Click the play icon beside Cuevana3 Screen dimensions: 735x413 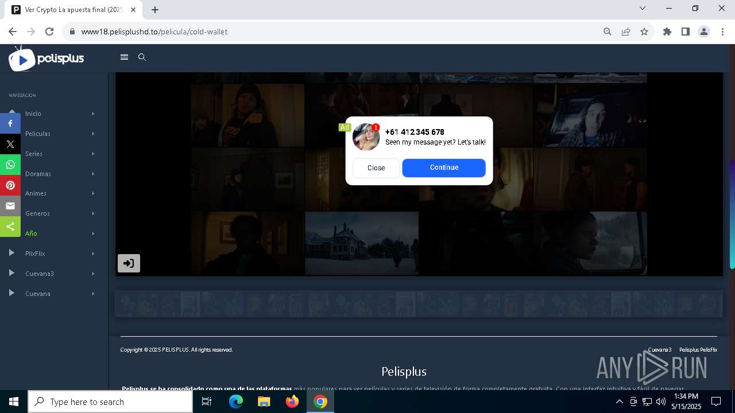11,273
